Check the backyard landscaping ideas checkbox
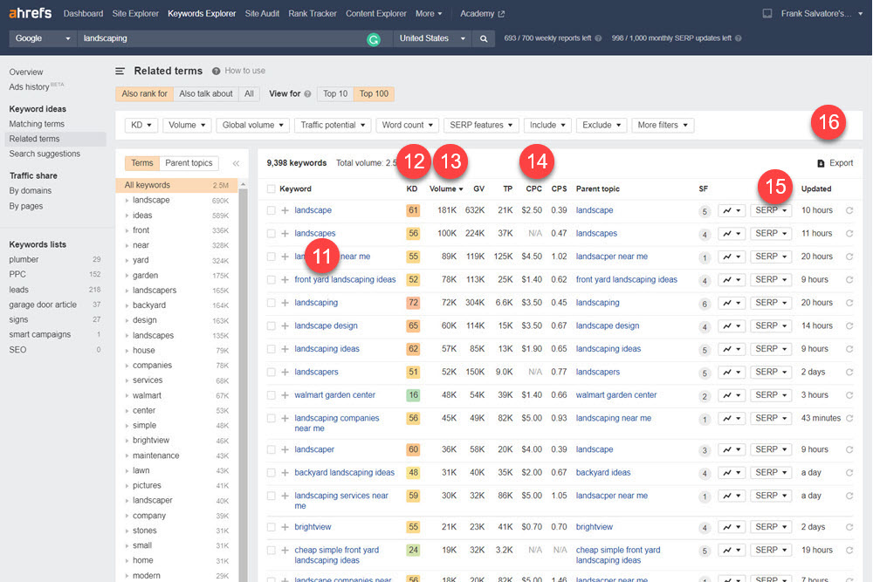The image size is (873, 582). coord(272,472)
